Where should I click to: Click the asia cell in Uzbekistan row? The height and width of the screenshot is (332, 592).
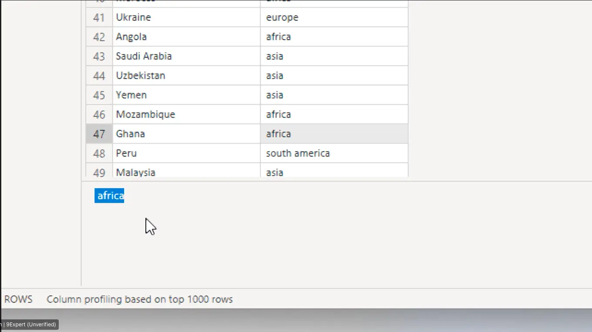click(334, 75)
